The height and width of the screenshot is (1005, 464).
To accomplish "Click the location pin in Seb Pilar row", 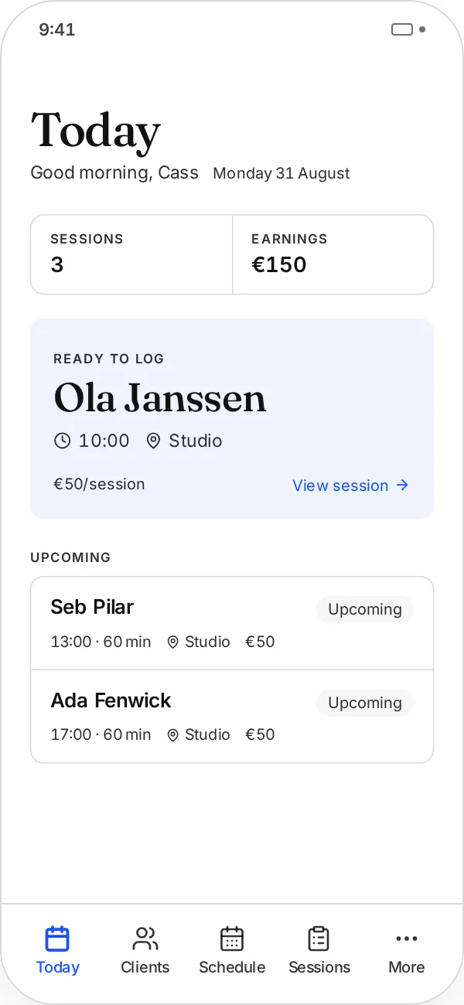I will 173,642.
